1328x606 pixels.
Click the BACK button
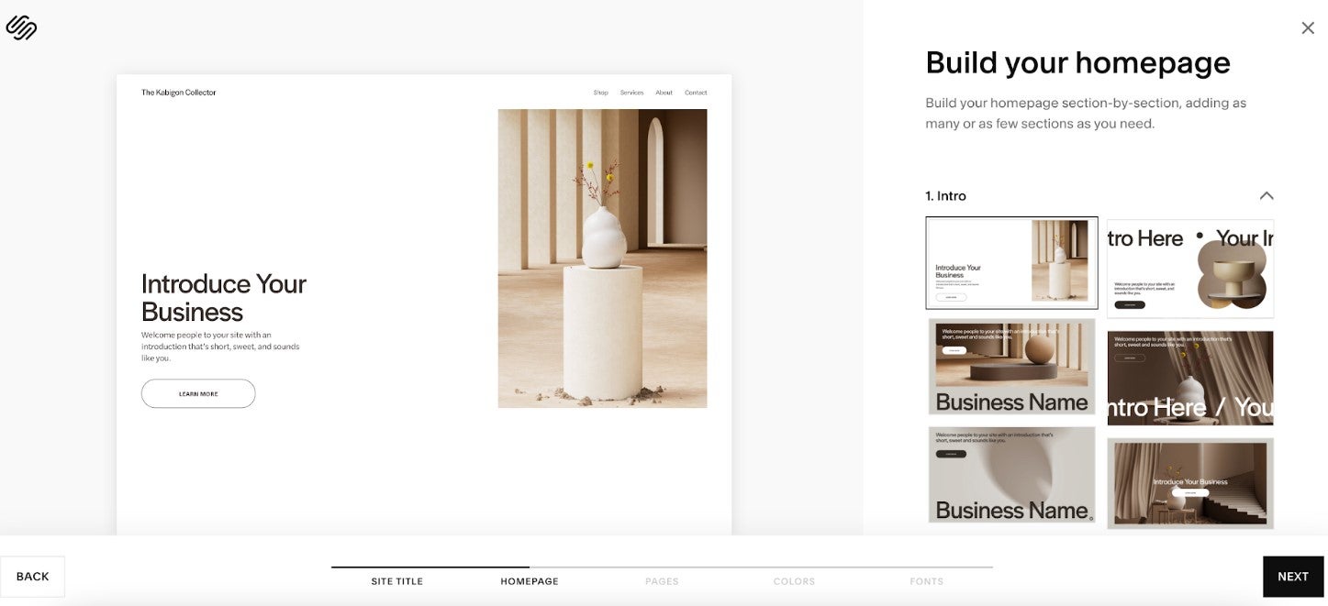click(33, 576)
